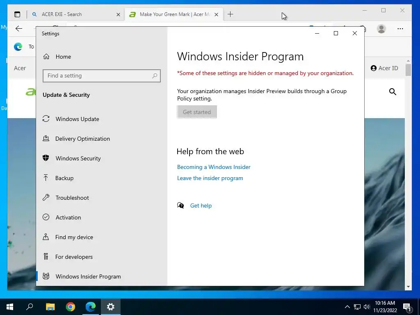Open Edge profile avatar
Viewport: 420px width, 315px height.
pyautogui.click(x=381, y=29)
